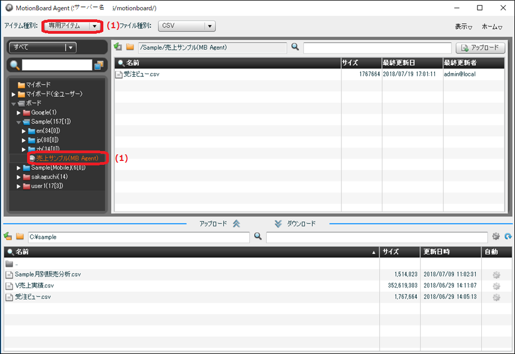Sort server files by 名前 column
The image size is (515, 354).
point(228,63)
